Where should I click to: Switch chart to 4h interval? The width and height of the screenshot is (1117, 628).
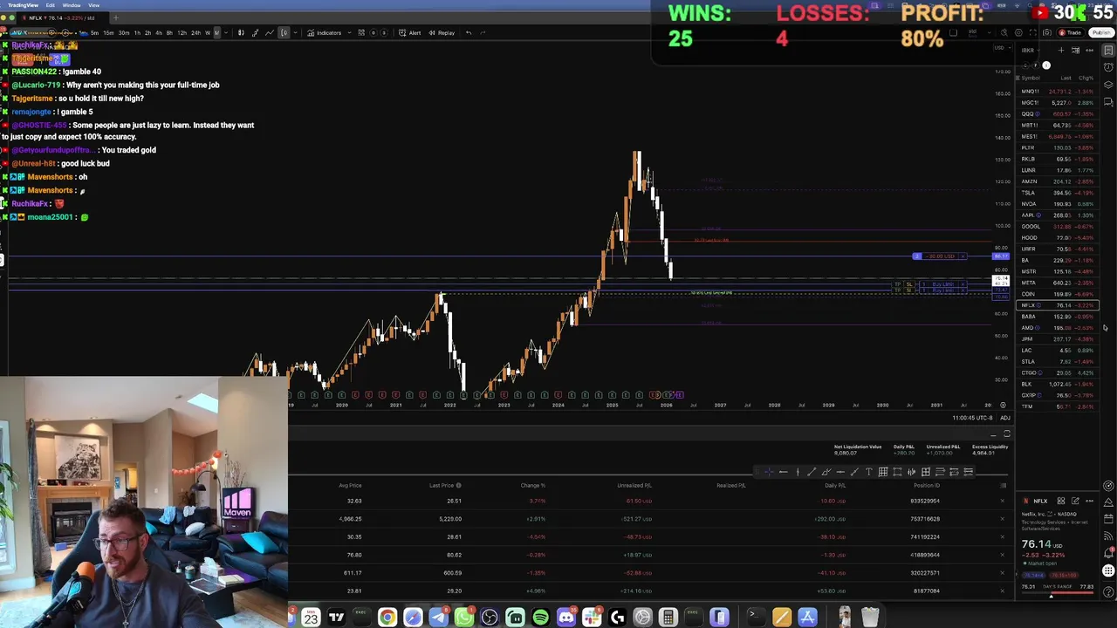[x=159, y=32]
